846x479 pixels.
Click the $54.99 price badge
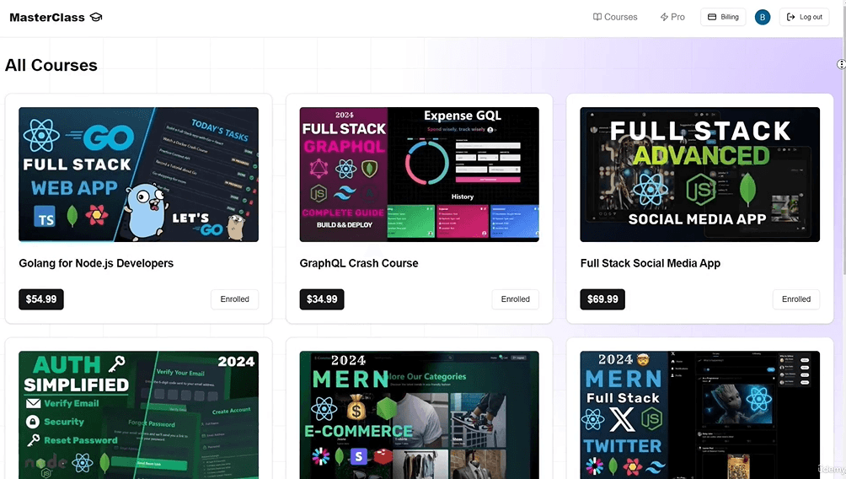41,299
